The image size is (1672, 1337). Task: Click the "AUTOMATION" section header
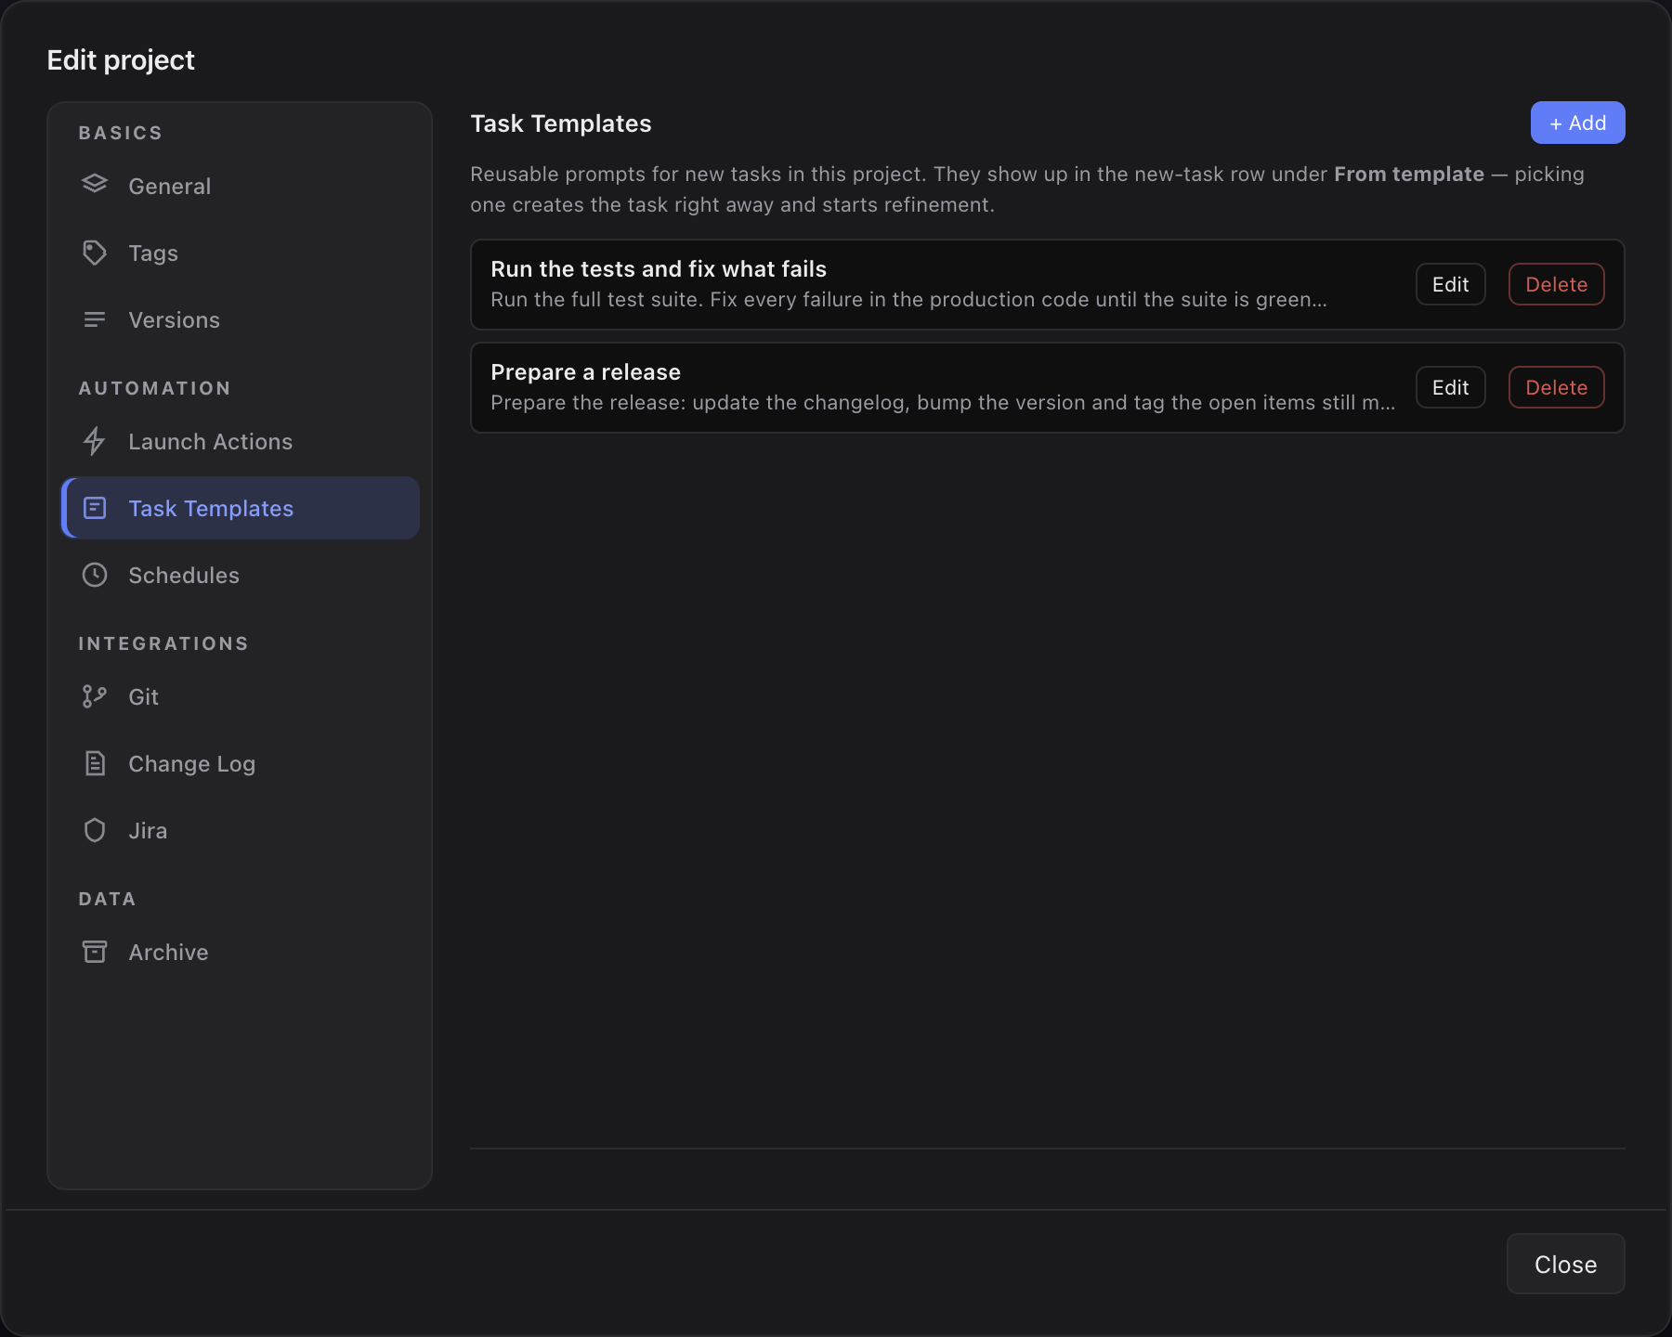pos(154,388)
